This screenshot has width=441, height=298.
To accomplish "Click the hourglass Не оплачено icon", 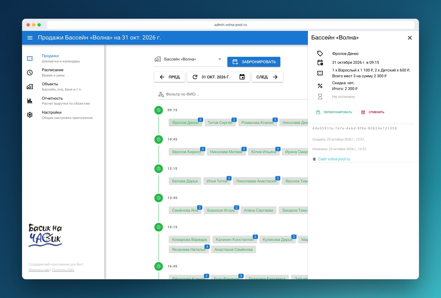I will tap(320, 97).
